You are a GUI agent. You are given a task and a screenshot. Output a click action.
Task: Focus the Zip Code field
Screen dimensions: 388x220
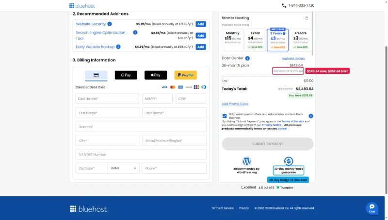[92, 168]
